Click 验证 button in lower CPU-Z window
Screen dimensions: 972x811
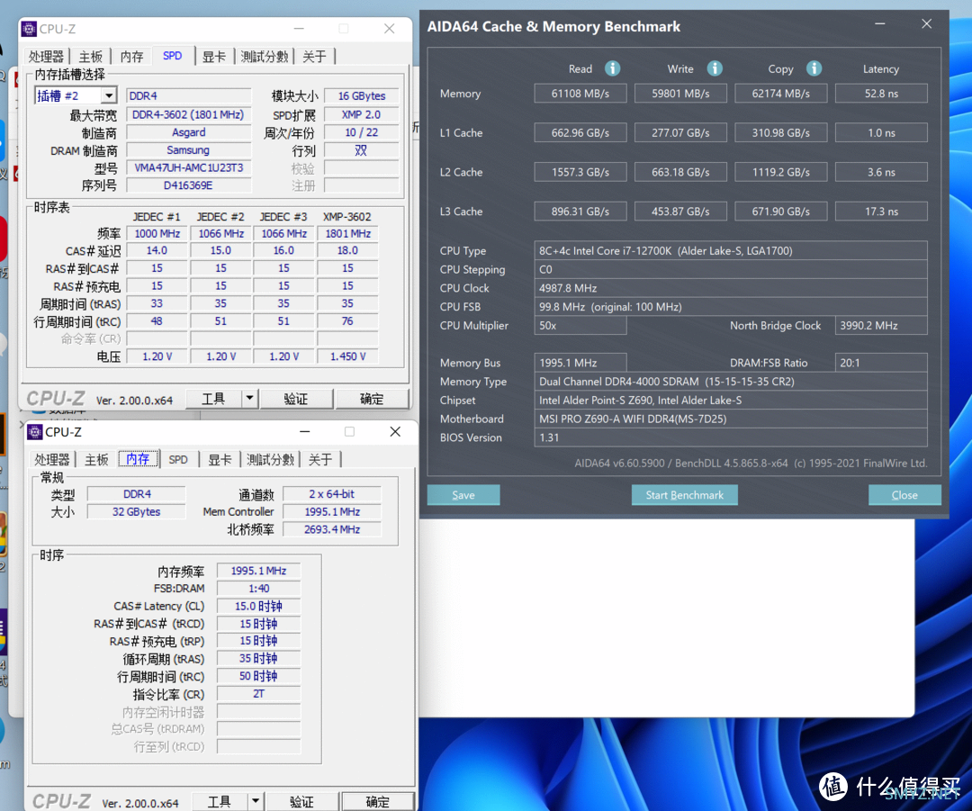(x=301, y=801)
